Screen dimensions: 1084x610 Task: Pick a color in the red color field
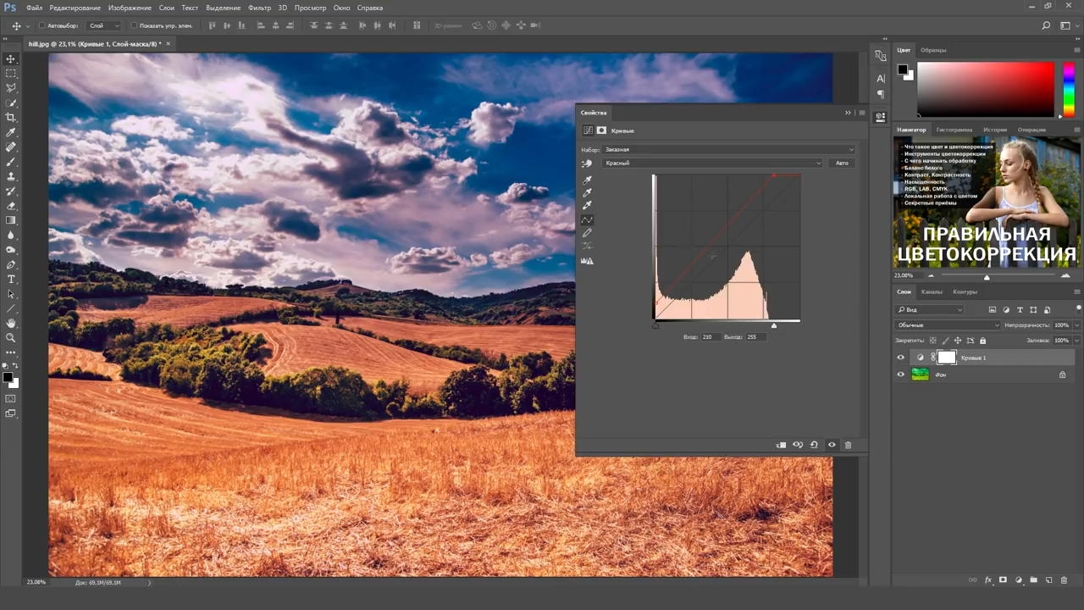[986, 89]
